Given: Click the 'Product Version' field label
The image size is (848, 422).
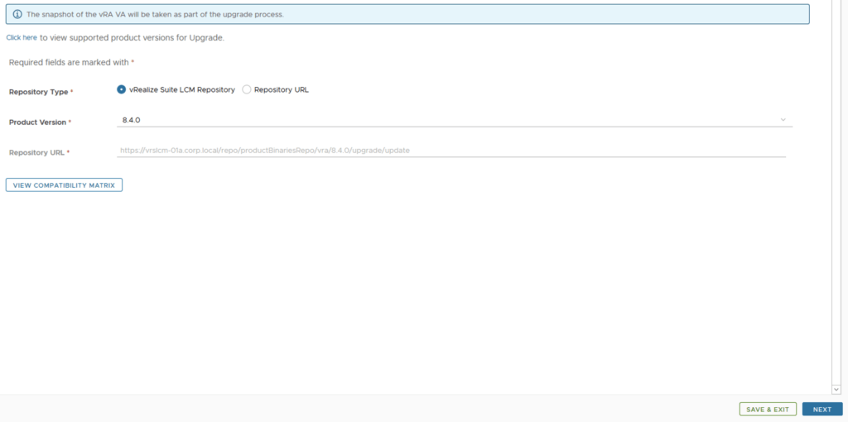Looking at the screenshot, I should coord(37,122).
